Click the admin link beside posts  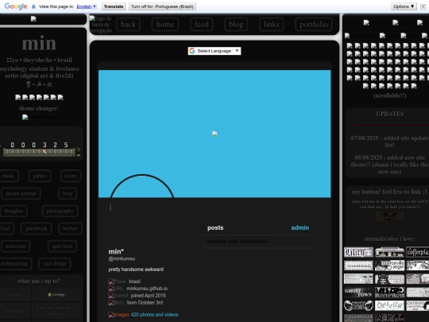pyautogui.click(x=300, y=228)
